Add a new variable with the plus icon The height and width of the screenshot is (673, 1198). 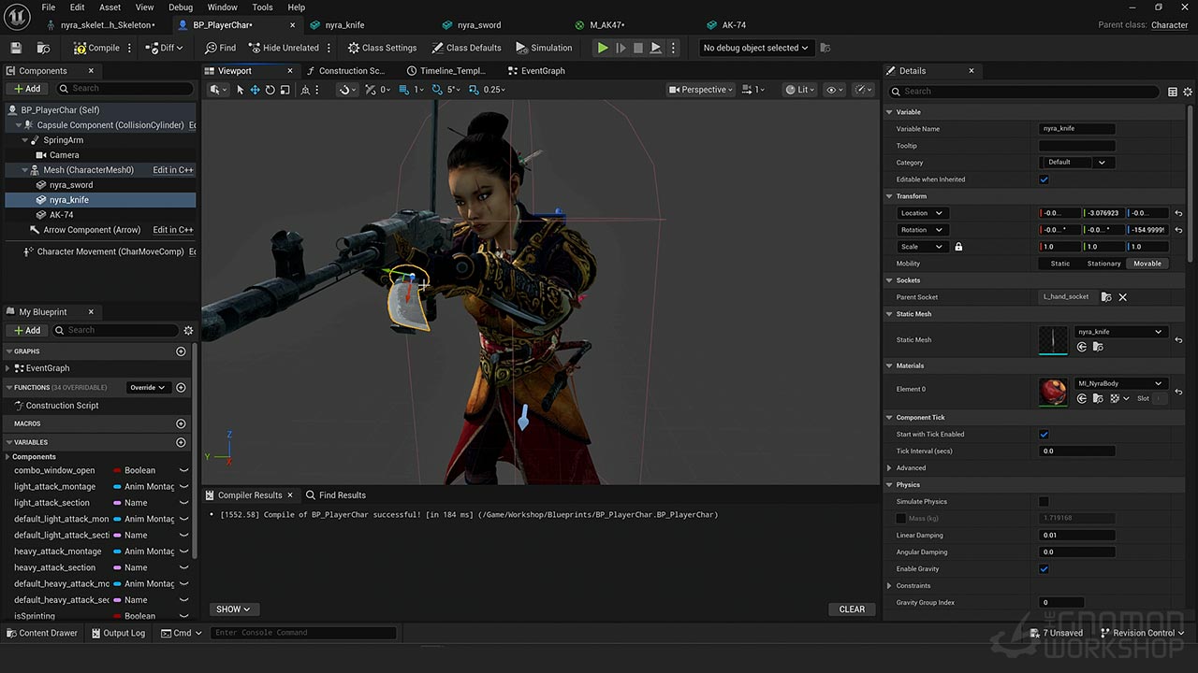[x=181, y=442]
